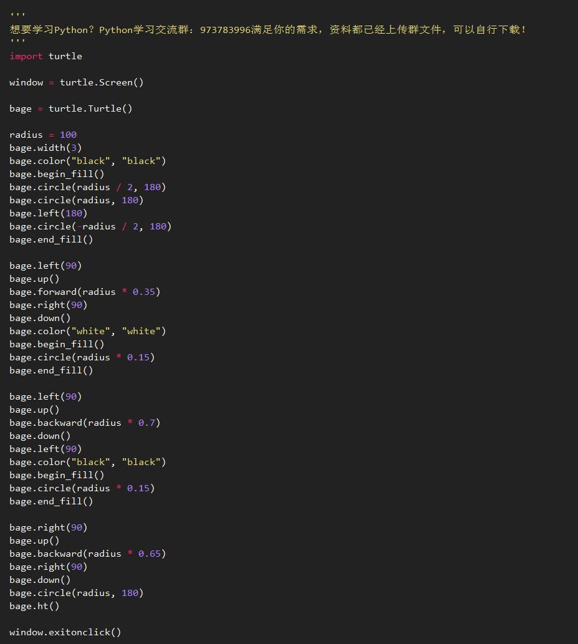This screenshot has width=578, height=644.
Task: Click the import keyword
Action: 26,56
